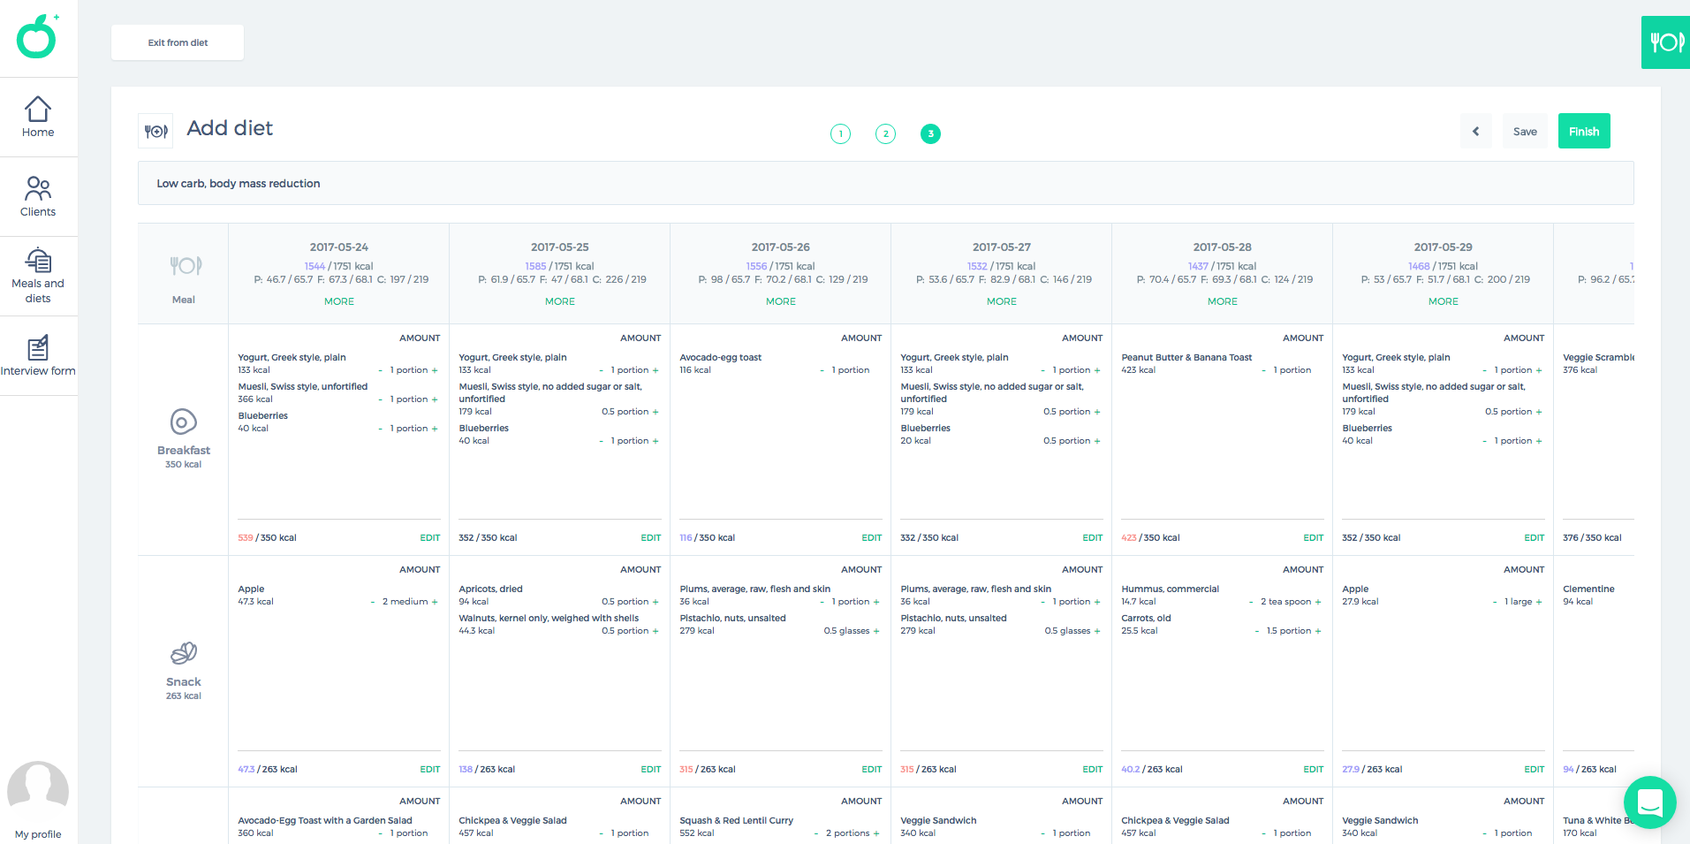Decrease Squash & Red Lentil Curry portions
This screenshot has width=1690, height=844.
tap(815, 833)
